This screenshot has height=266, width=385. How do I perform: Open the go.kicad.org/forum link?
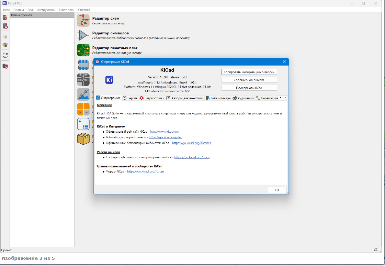pos(145,171)
